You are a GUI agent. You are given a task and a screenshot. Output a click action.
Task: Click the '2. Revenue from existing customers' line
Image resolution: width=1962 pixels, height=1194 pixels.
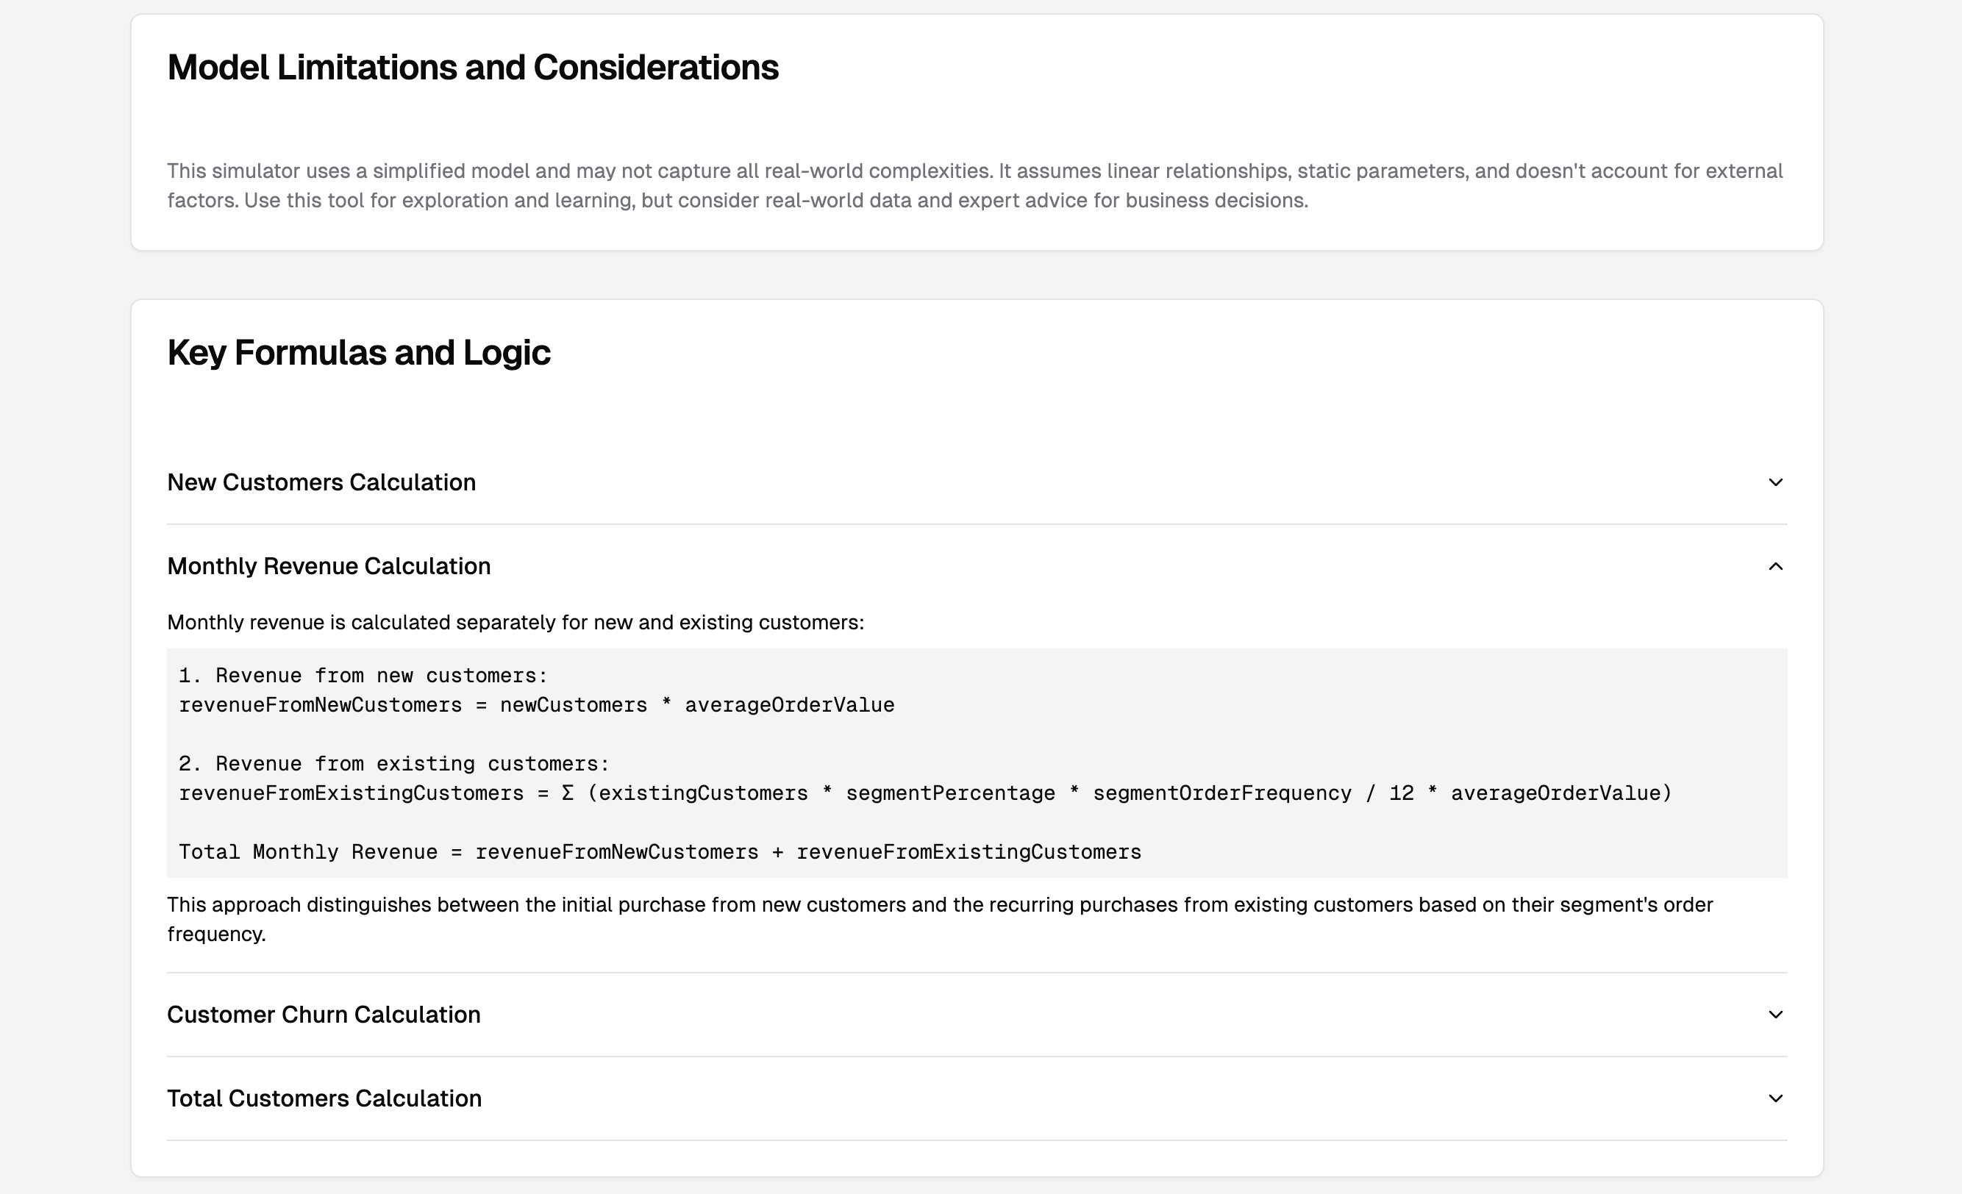pos(393,764)
